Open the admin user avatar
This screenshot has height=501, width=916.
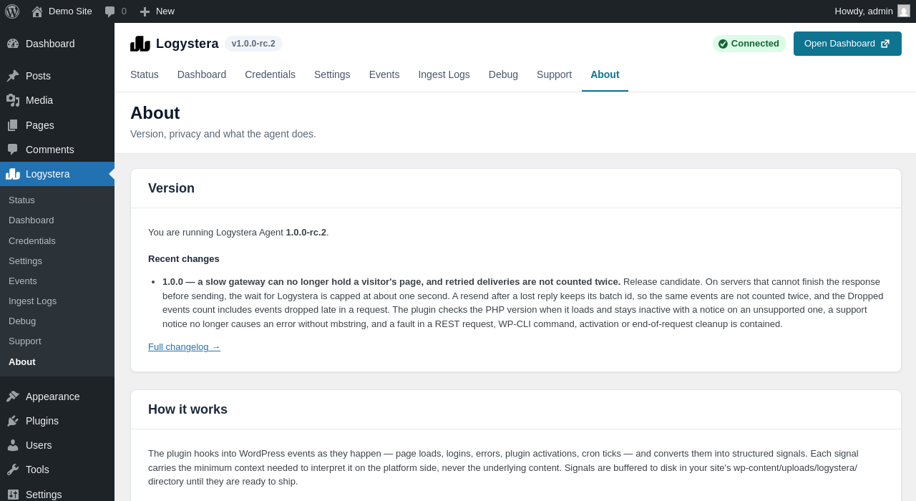click(x=904, y=11)
